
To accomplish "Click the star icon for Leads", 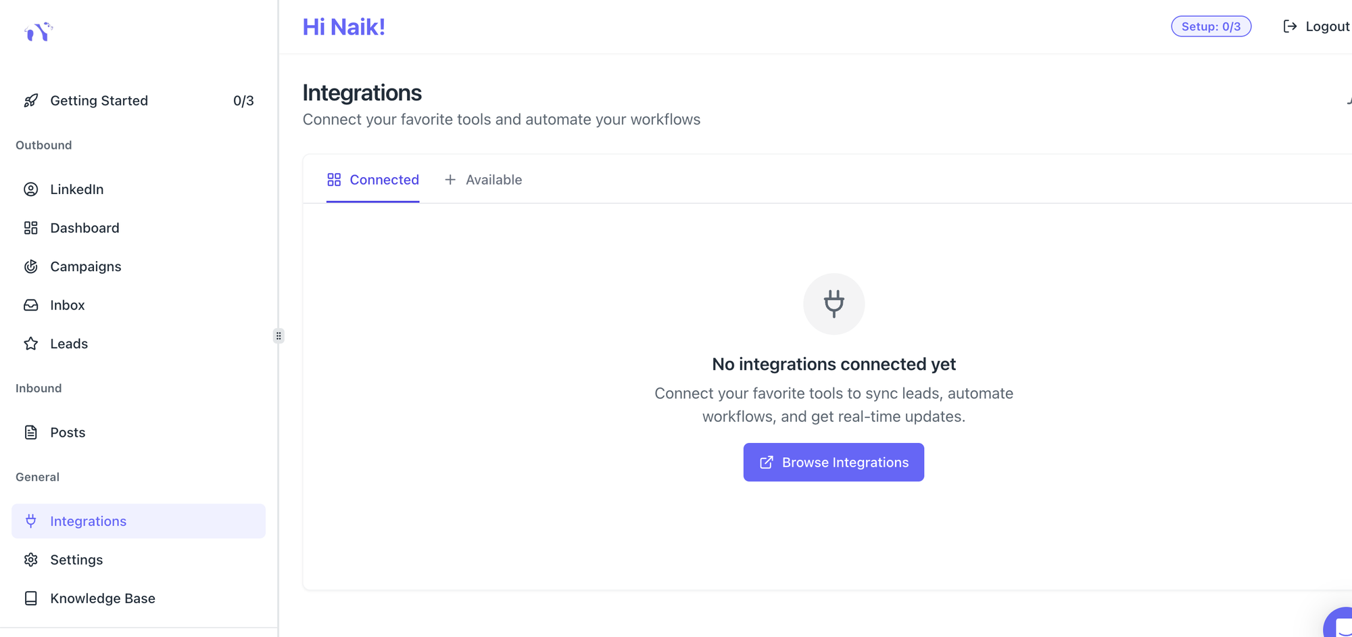I will 31,344.
